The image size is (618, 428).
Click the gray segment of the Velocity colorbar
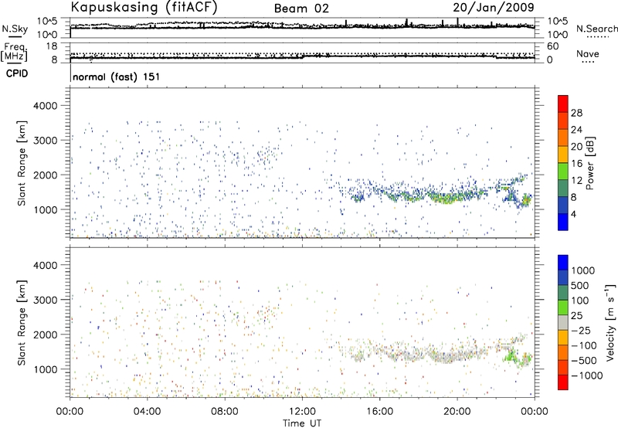pyautogui.click(x=563, y=322)
